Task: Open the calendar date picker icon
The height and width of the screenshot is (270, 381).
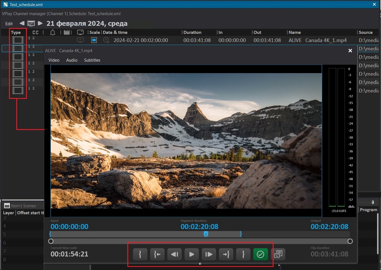Action: tap(31, 24)
